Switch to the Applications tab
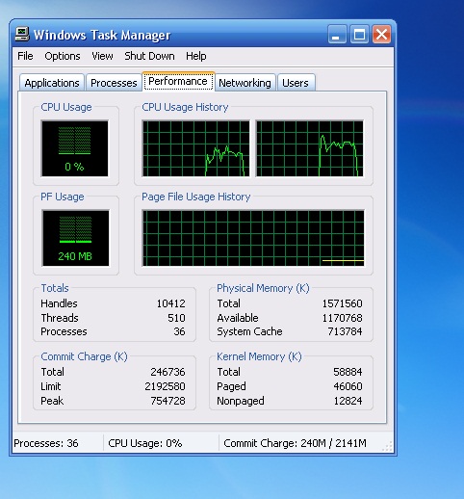Screen dimensions: 464x499 pos(52,83)
